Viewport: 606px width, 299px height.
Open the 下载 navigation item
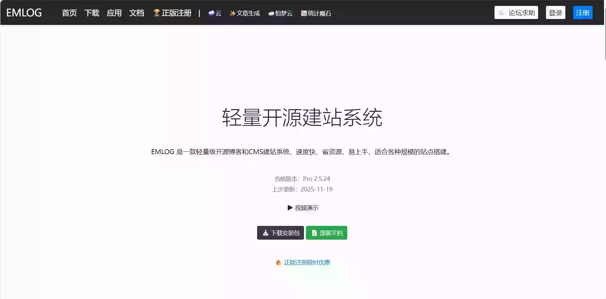click(91, 13)
